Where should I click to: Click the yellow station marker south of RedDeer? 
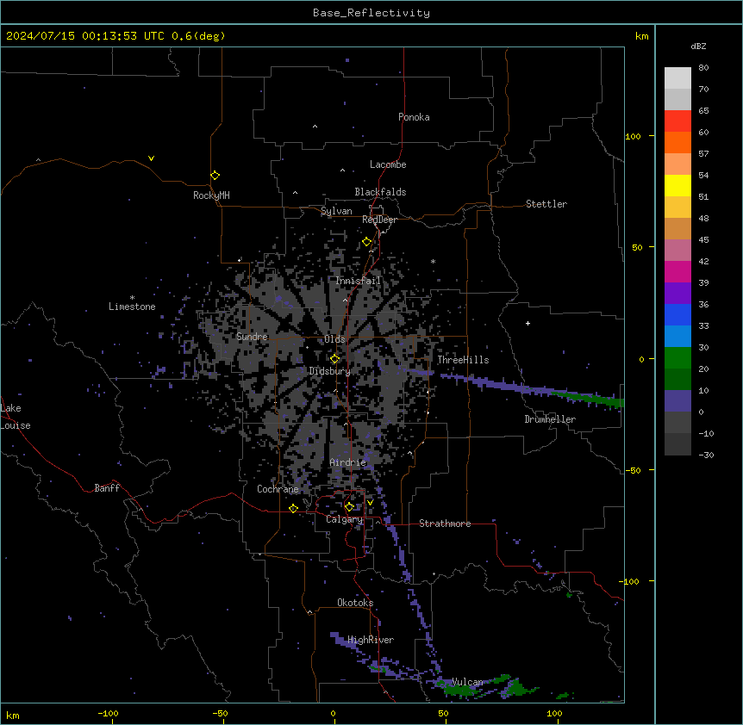click(x=367, y=242)
